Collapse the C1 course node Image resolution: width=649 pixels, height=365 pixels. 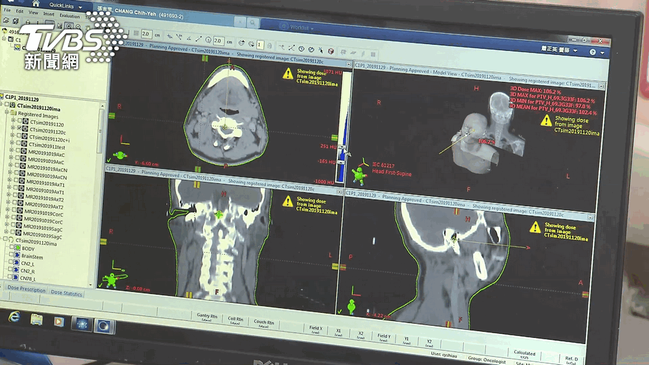[x=4, y=39]
